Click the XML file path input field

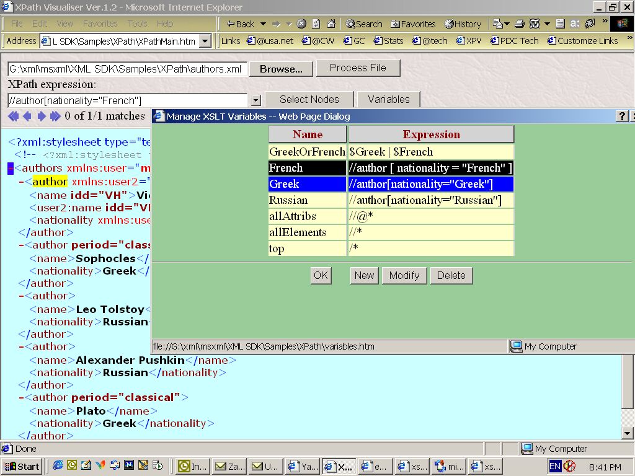(127, 69)
